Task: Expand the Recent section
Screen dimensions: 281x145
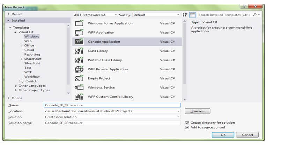Action: point(9,14)
